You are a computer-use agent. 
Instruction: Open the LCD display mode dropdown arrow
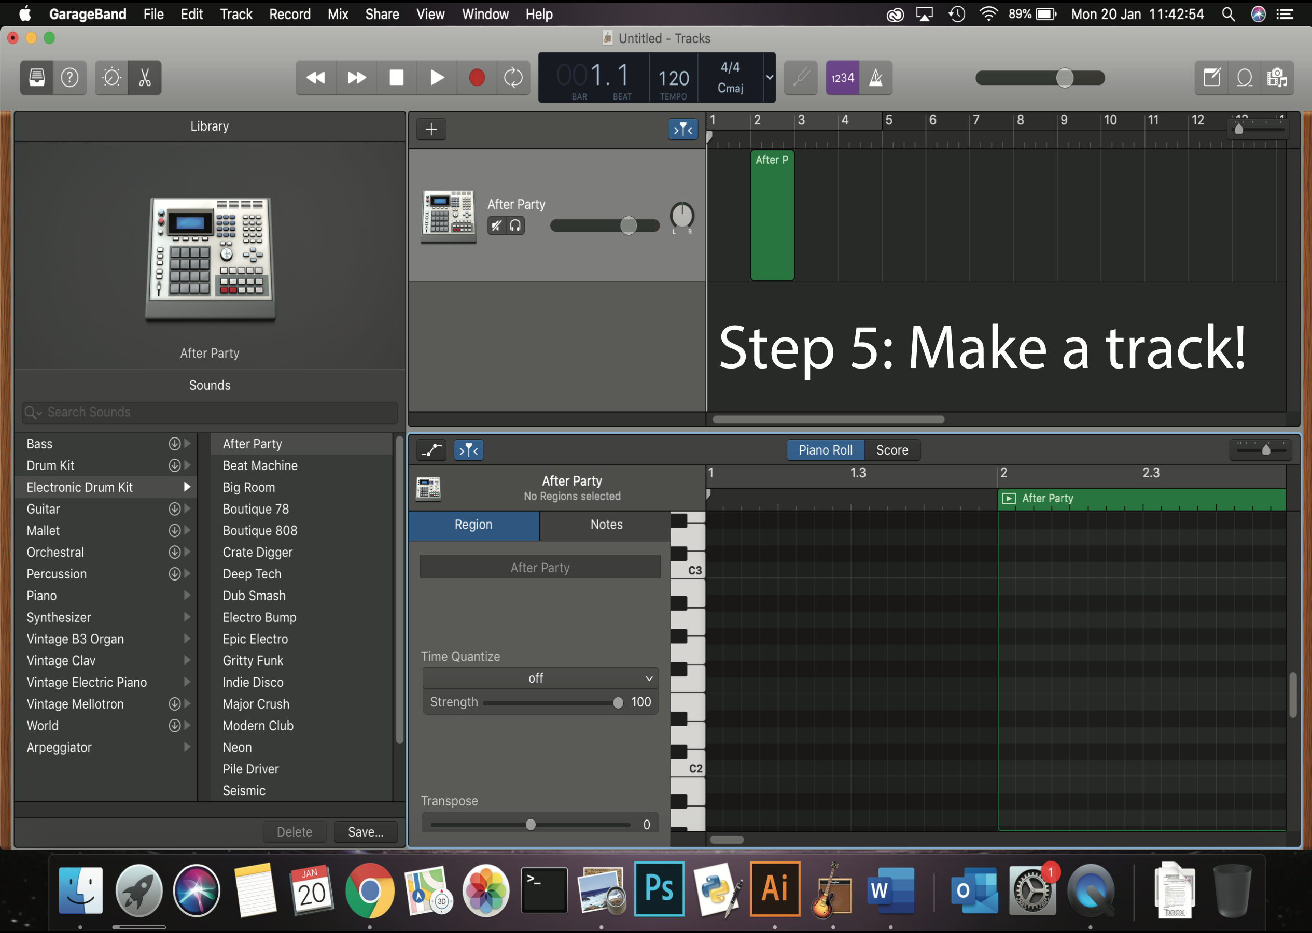[769, 78]
